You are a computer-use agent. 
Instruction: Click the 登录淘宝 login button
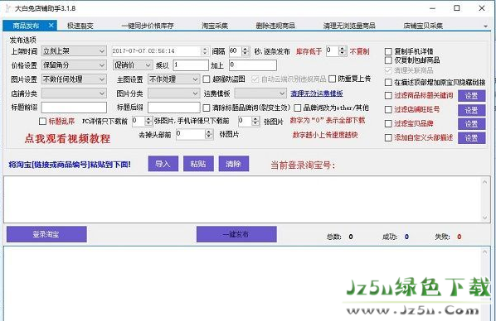click(x=46, y=234)
